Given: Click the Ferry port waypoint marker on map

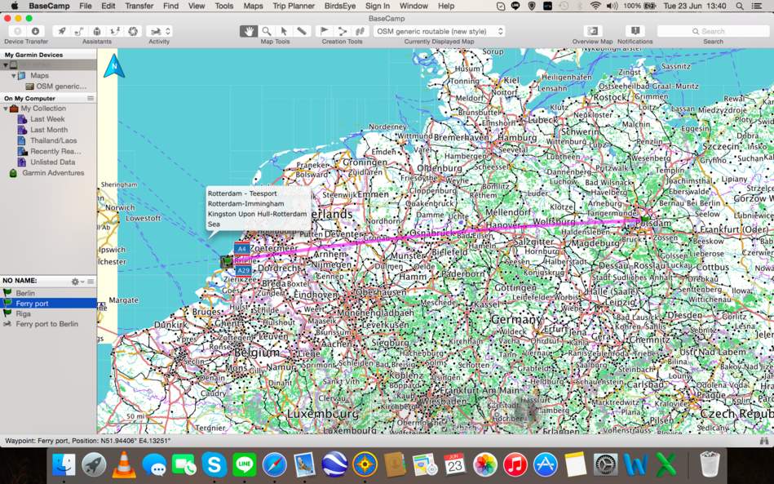Looking at the screenshot, I should coord(227,262).
